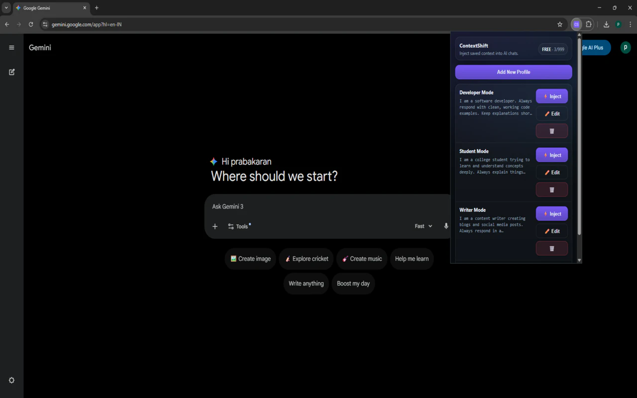Click the ContextShift popup heading
The width and height of the screenshot is (637, 398).
pyautogui.click(x=474, y=46)
